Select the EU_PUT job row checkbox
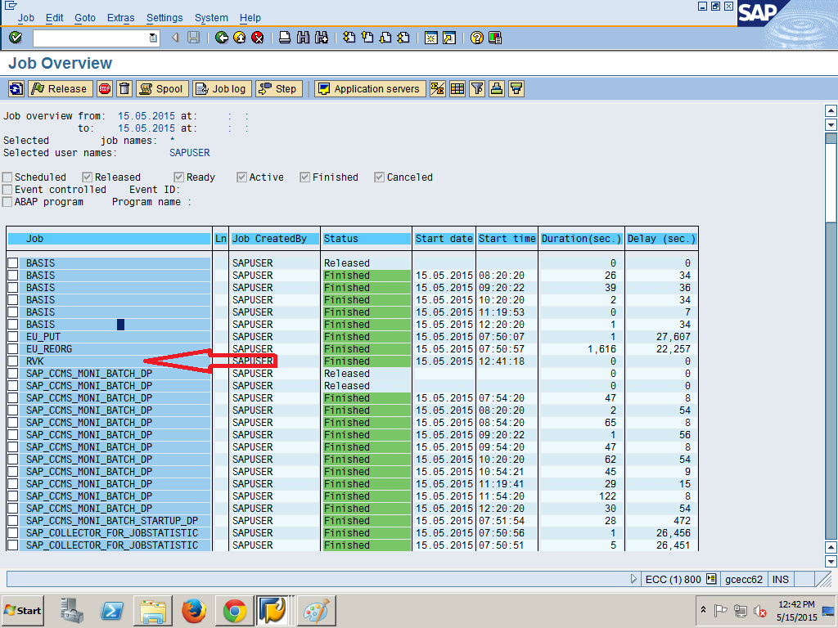This screenshot has width=838, height=628. (13, 336)
